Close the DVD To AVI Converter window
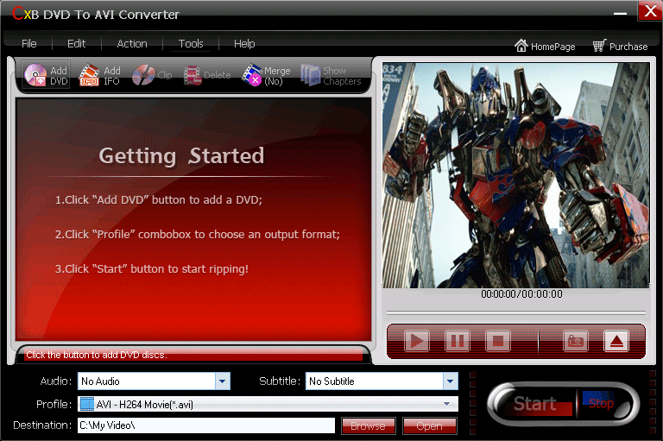The width and height of the screenshot is (663, 441). pyautogui.click(x=650, y=11)
